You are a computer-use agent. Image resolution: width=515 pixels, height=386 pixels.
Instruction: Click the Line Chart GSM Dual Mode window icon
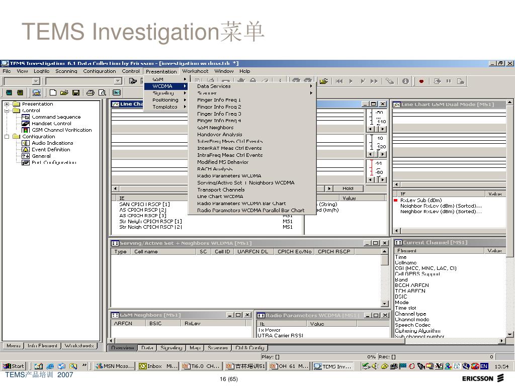coord(397,105)
